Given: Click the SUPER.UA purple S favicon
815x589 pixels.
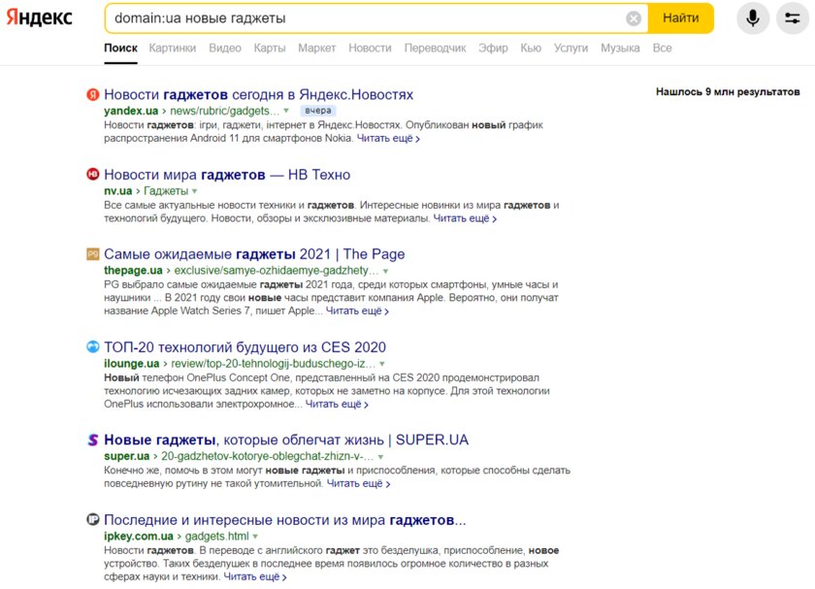Looking at the screenshot, I should point(92,440).
